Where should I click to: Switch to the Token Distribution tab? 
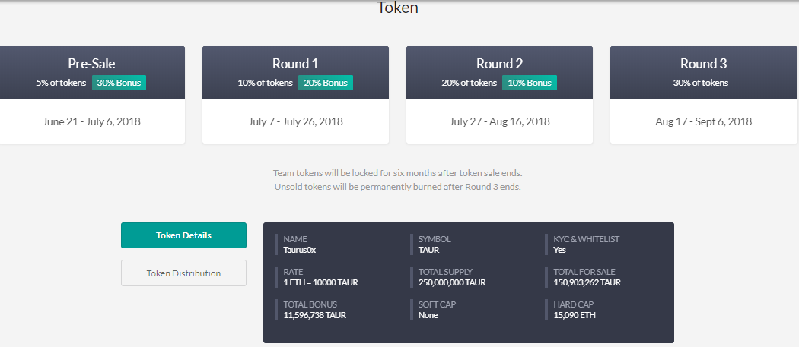tap(183, 273)
